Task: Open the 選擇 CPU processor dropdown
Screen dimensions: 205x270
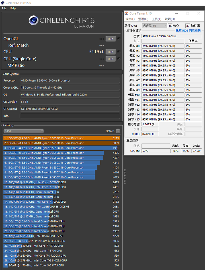Action: tap(154, 26)
